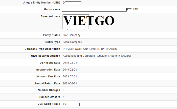Click the PTE. LTD. text
Screen dimensions: 177x109
point(133,10)
